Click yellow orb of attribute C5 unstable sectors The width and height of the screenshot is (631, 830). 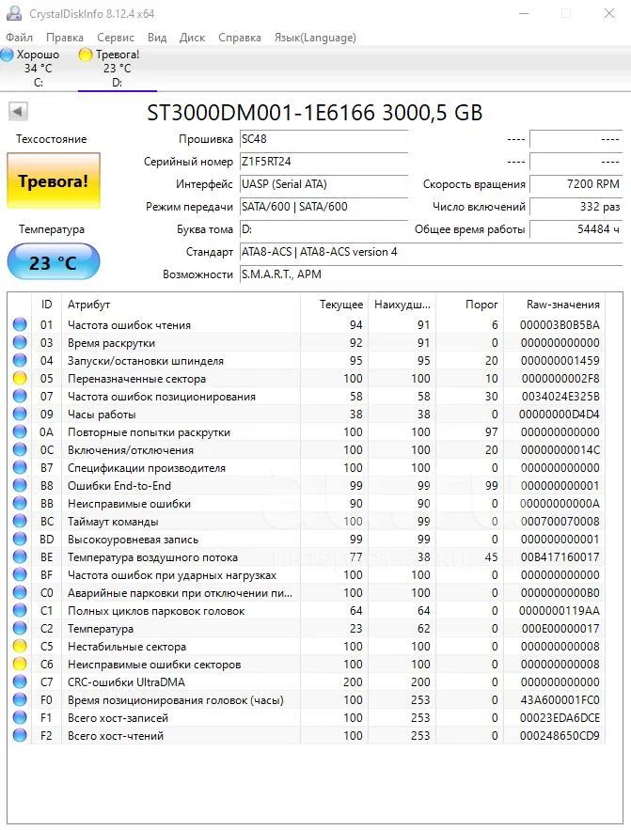pyautogui.click(x=20, y=647)
